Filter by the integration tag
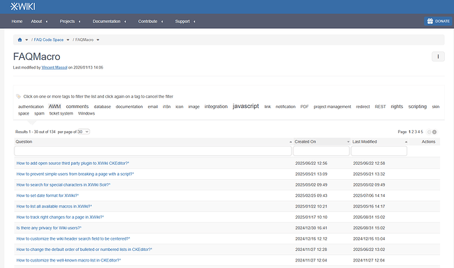The width and height of the screenshot is (454, 268). 216,106
